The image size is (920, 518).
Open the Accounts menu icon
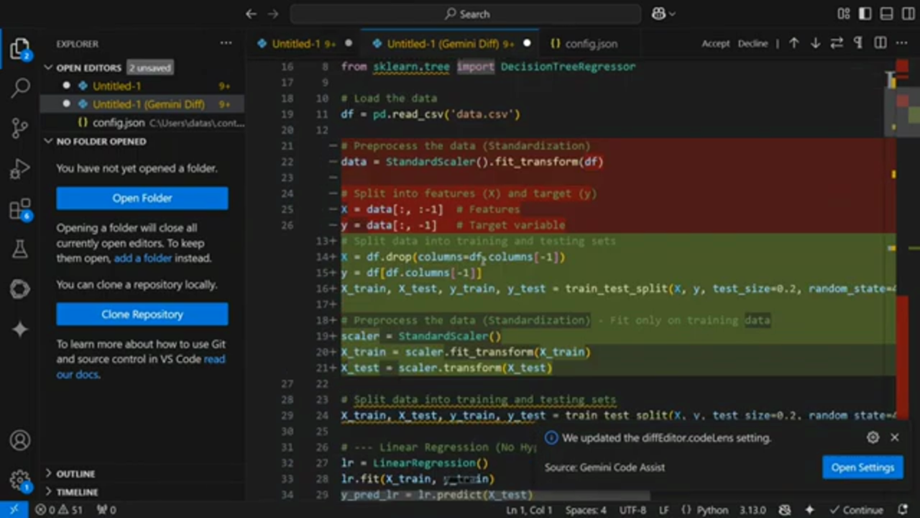click(x=20, y=440)
